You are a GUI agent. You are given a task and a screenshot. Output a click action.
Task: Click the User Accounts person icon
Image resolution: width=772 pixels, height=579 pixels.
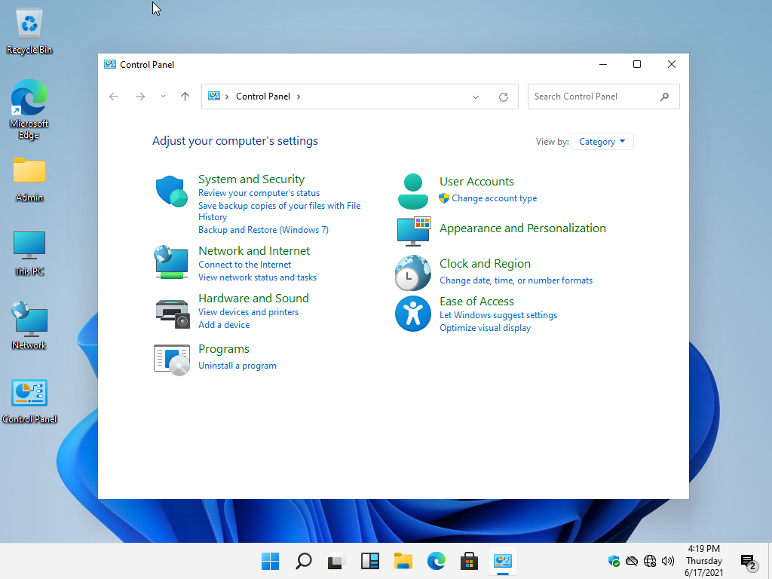(x=412, y=191)
